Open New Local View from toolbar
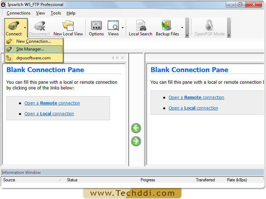Viewport: 266px width, 199px height. coord(68,27)
